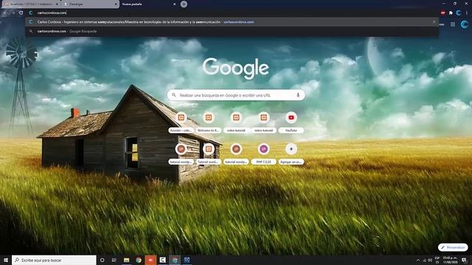Open the Google account avatar on the page
Image resolution: width=472 pixels, height=265 pixels.
pyautogui.click(x=464, y=24)
